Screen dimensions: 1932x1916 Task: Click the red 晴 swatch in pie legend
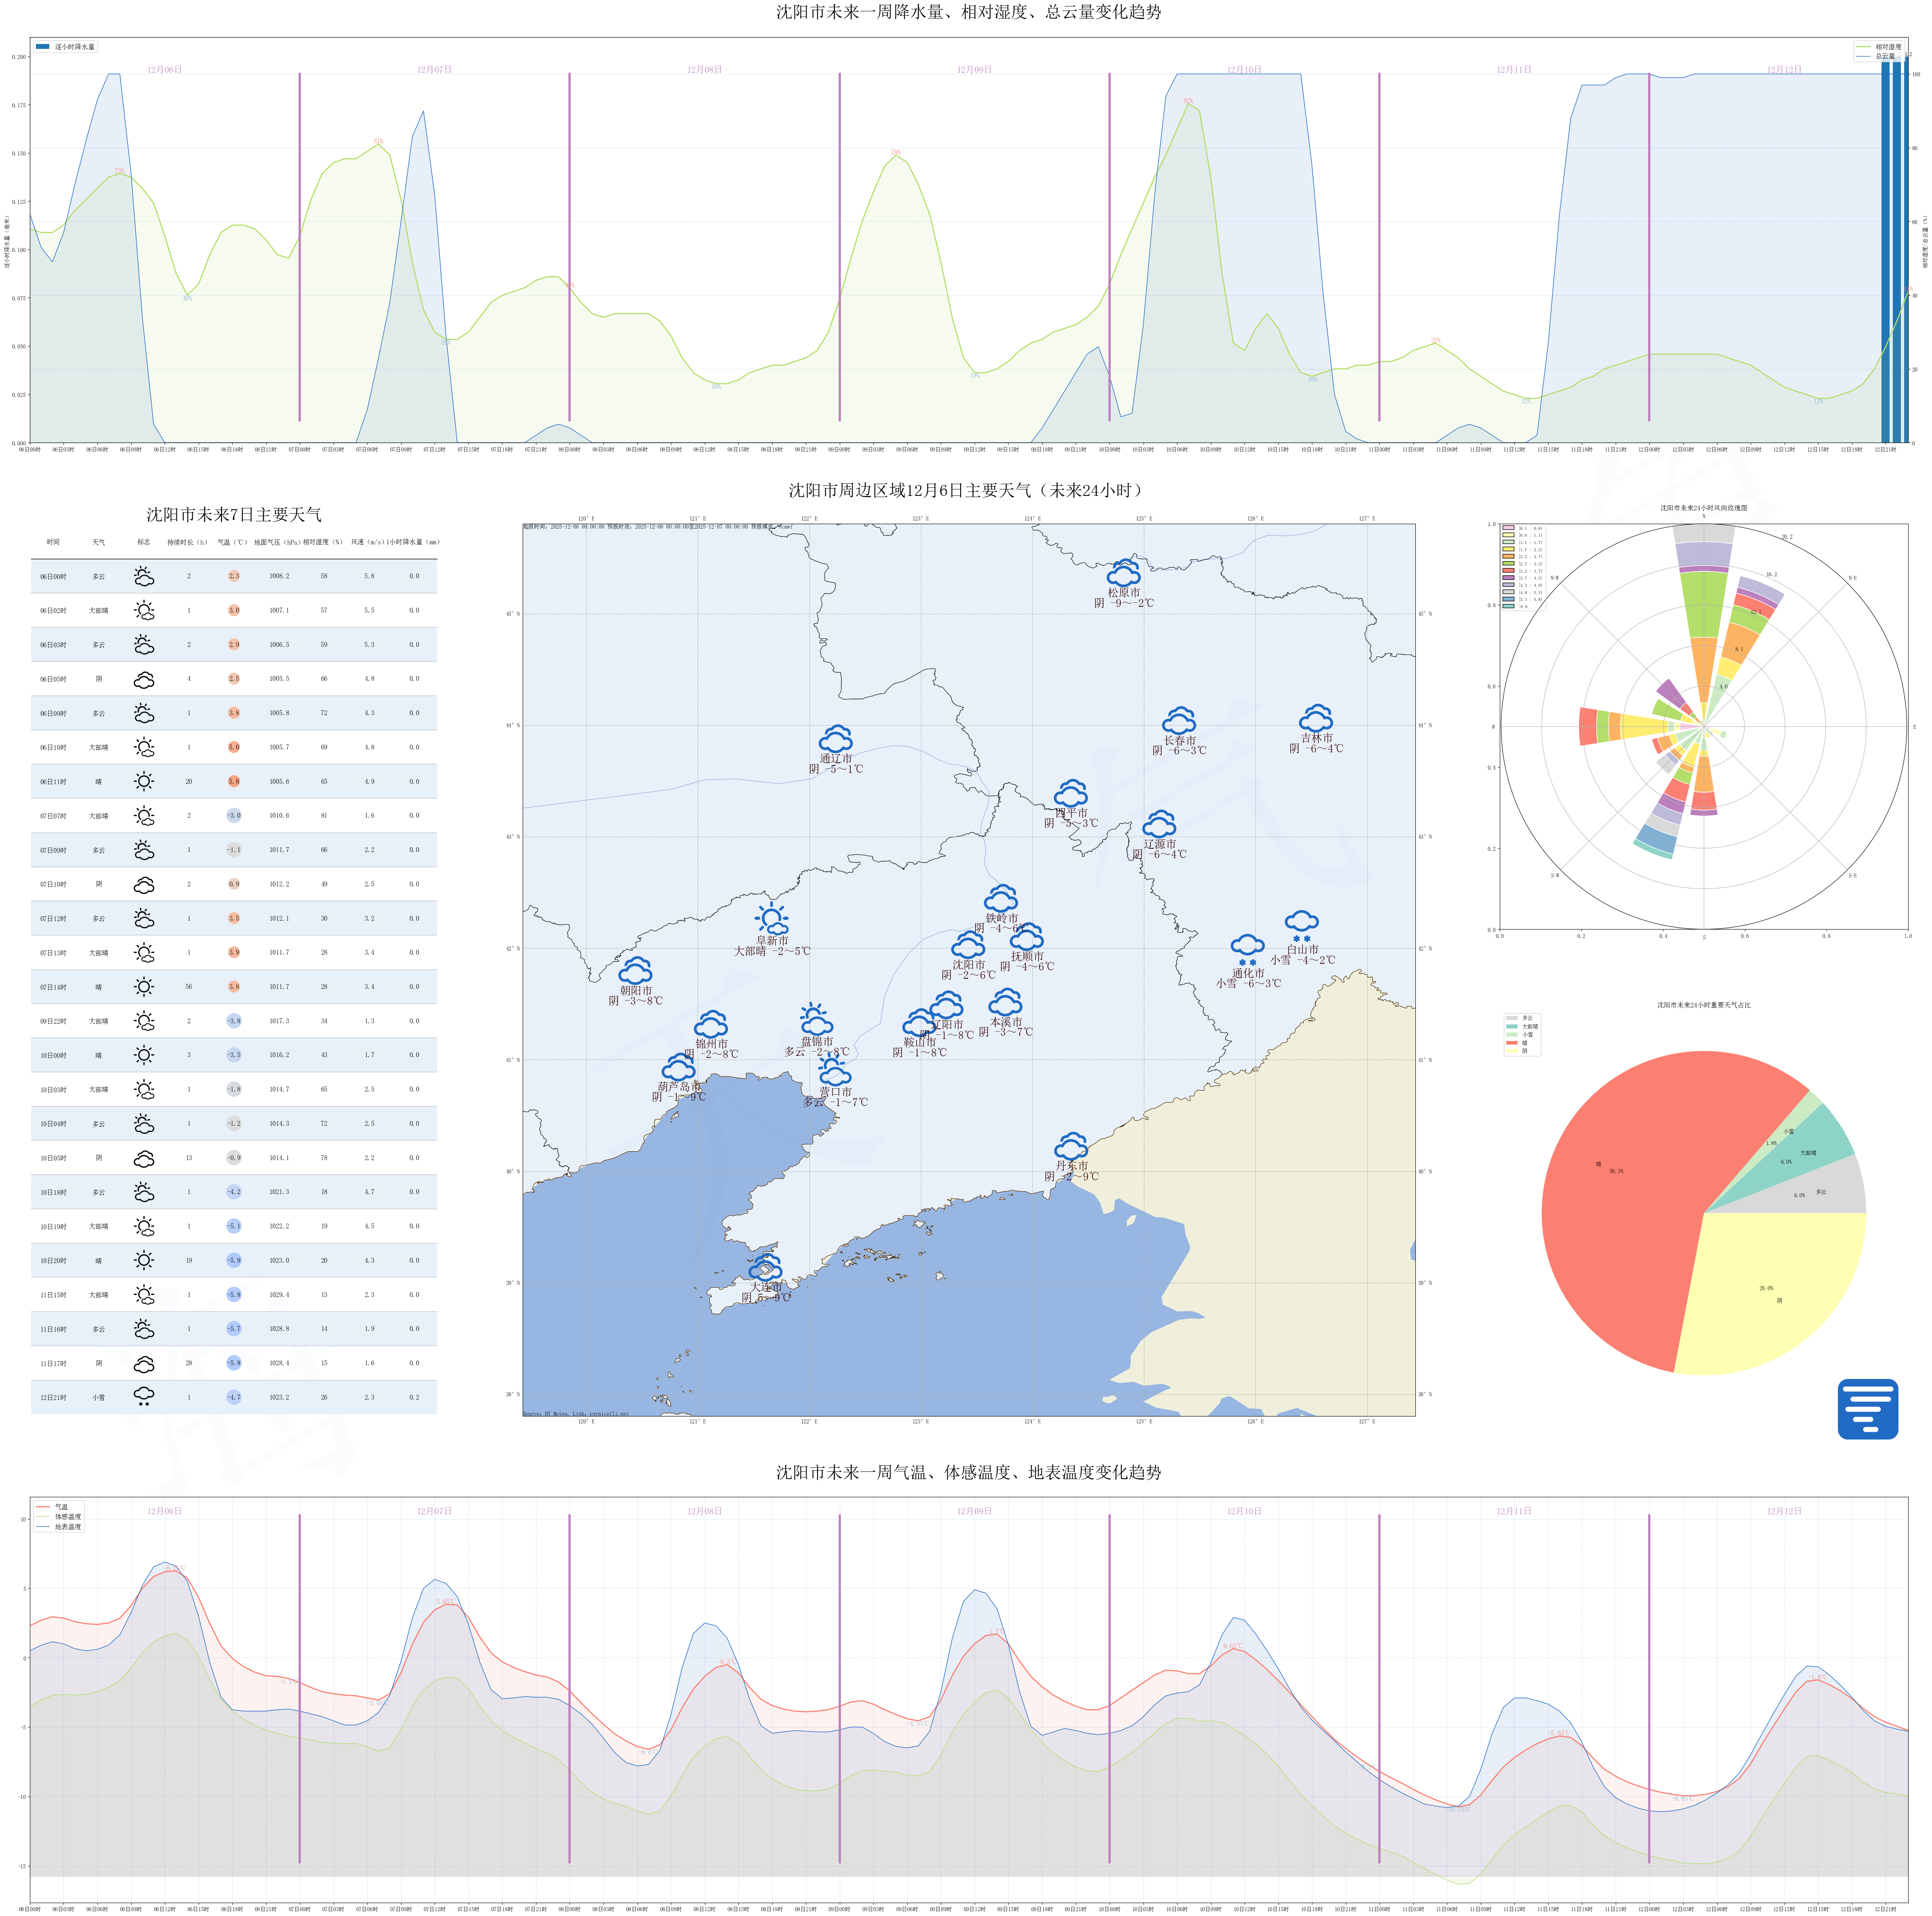click(x=1511, y=1043)
